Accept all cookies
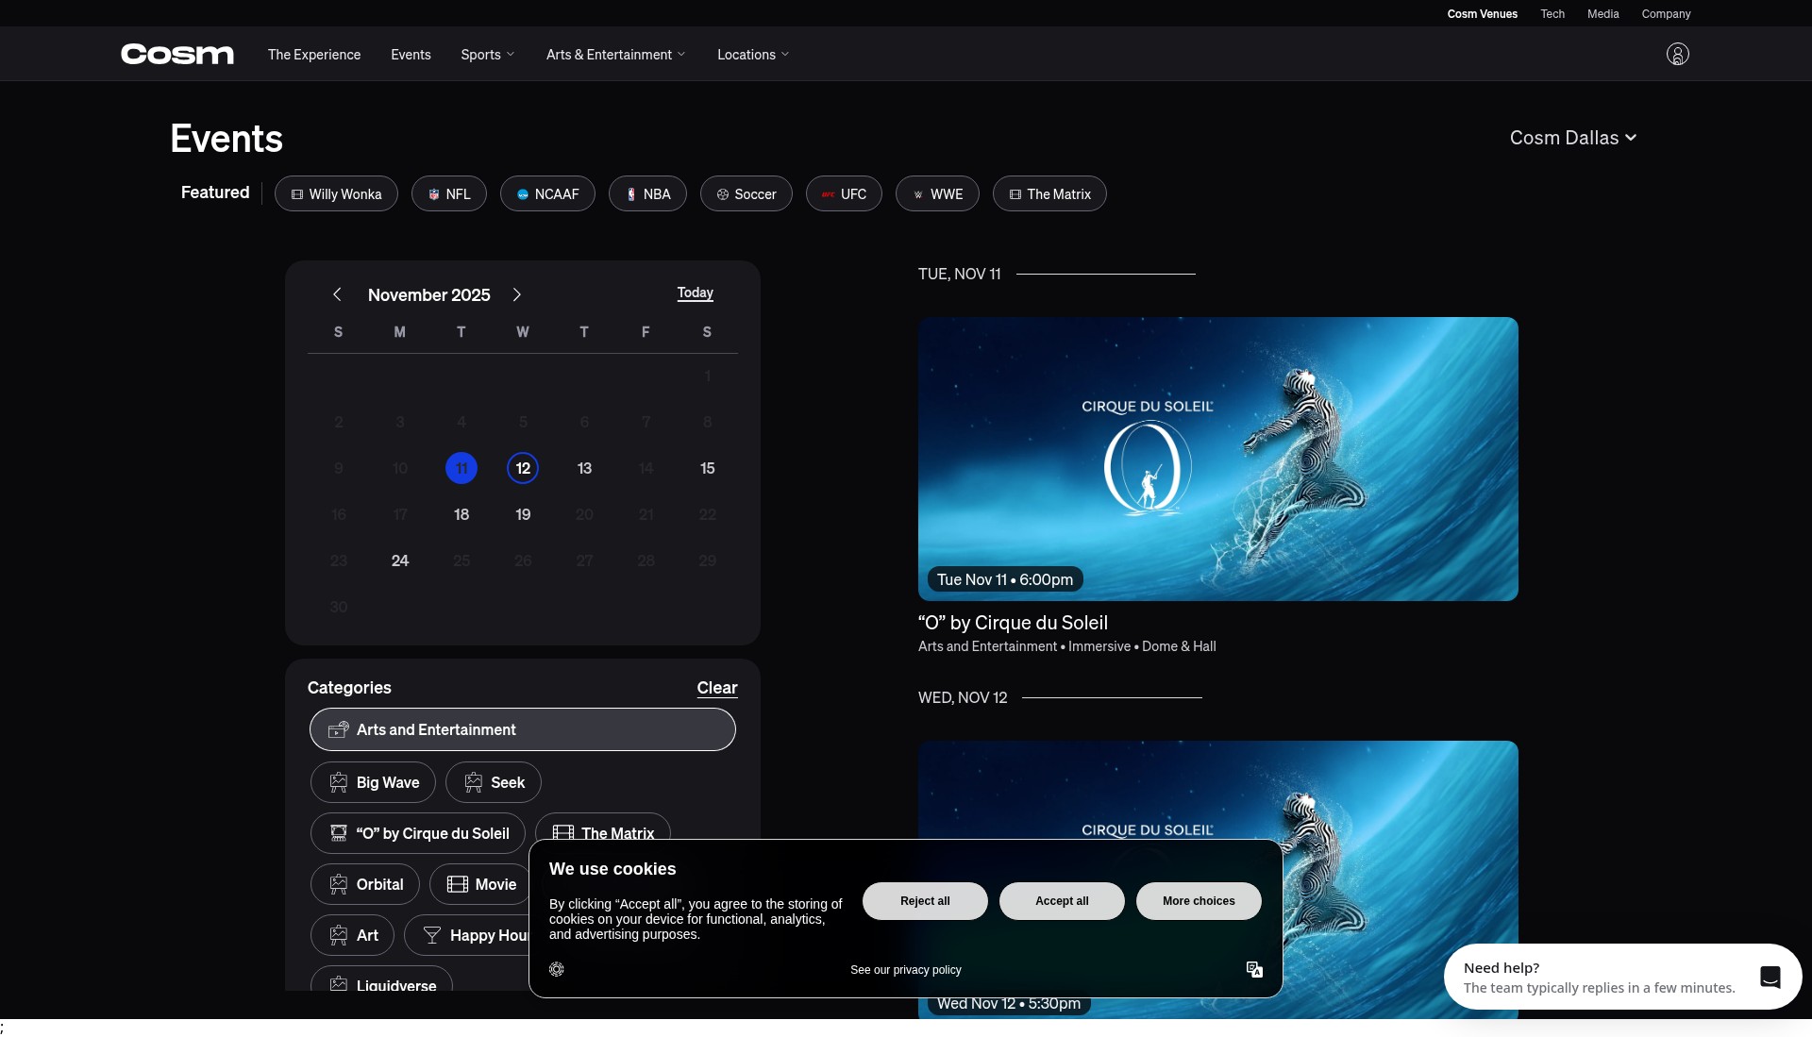Viewport: 1812px width, 1037px height. click(1062, 901)
